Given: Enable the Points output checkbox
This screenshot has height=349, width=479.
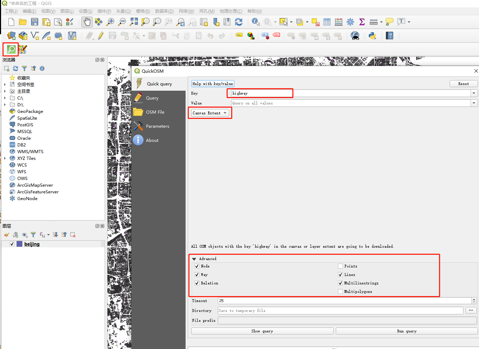Looking at the screenshot, I should [340, 266].
